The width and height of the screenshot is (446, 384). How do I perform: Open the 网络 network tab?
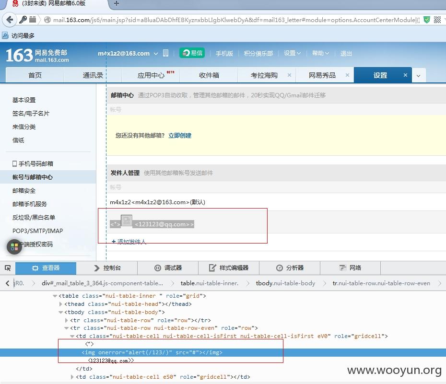[351, 268]
